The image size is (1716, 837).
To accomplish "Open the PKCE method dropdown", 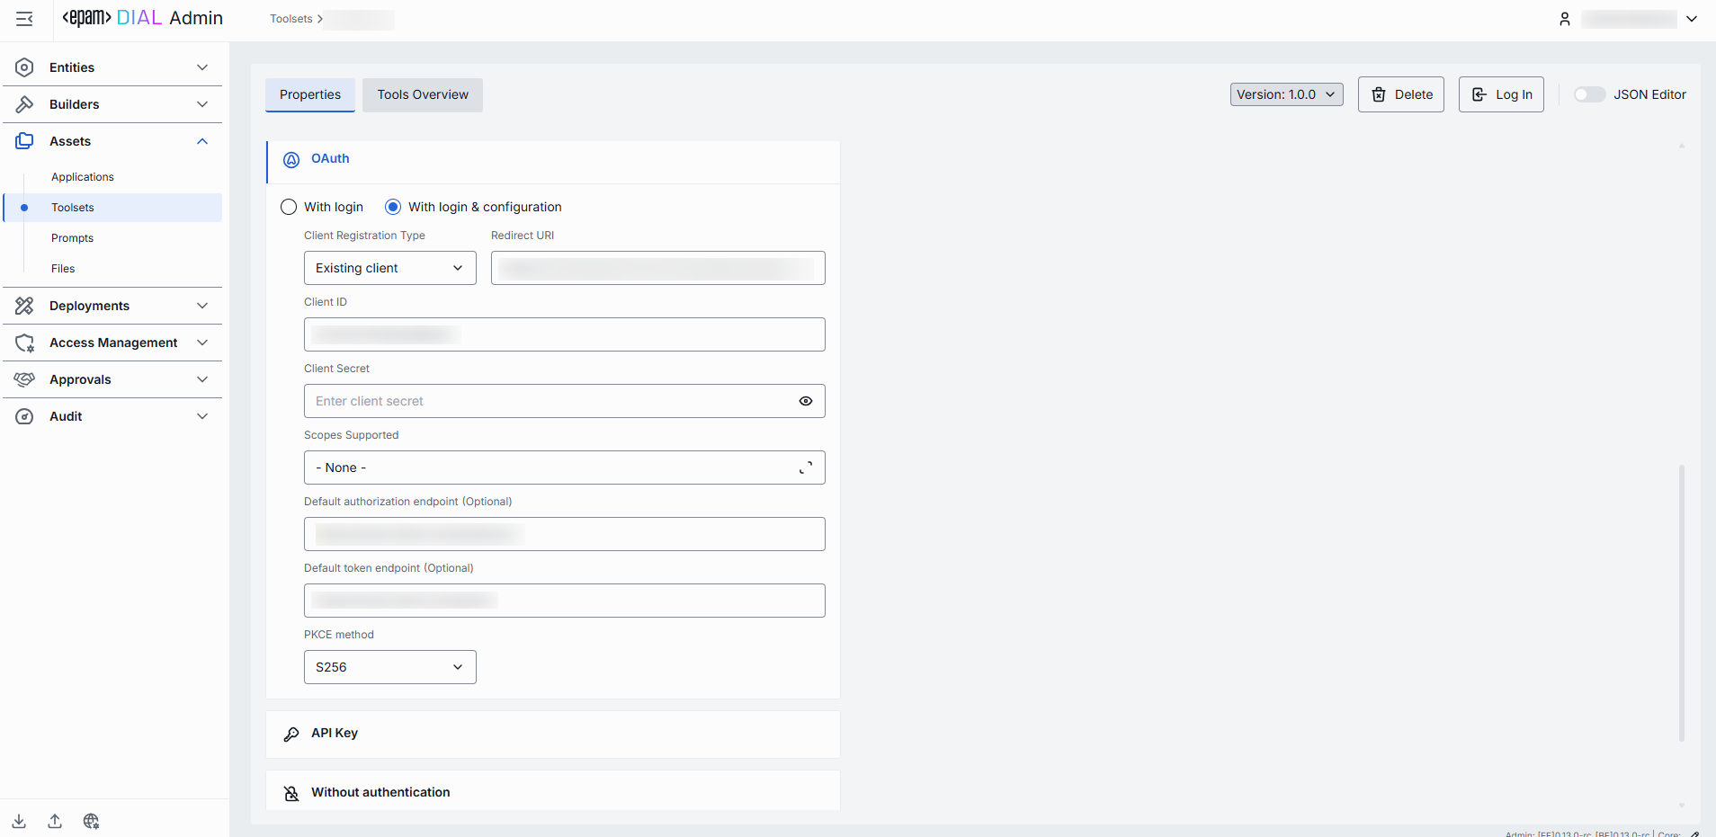I will click(389, 667).
